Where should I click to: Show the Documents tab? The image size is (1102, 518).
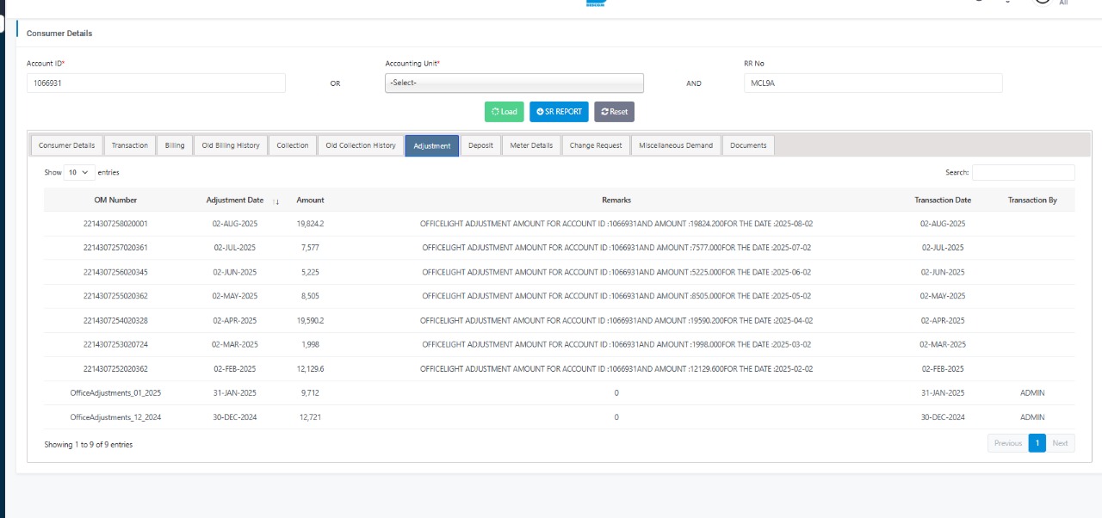point(748,145)
